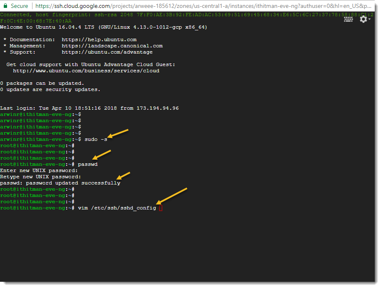Click the terminal cursor after sshd_config command
Viewport: 381px width, 288px height.
coord(160,207)
